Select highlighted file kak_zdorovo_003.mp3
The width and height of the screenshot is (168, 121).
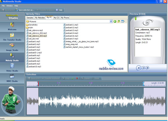tap(37, 36)
